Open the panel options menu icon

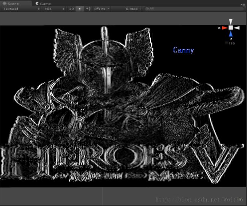click(244, 5)
